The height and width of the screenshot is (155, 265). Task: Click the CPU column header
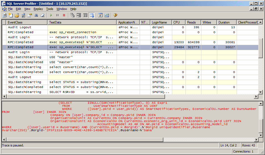179,22
